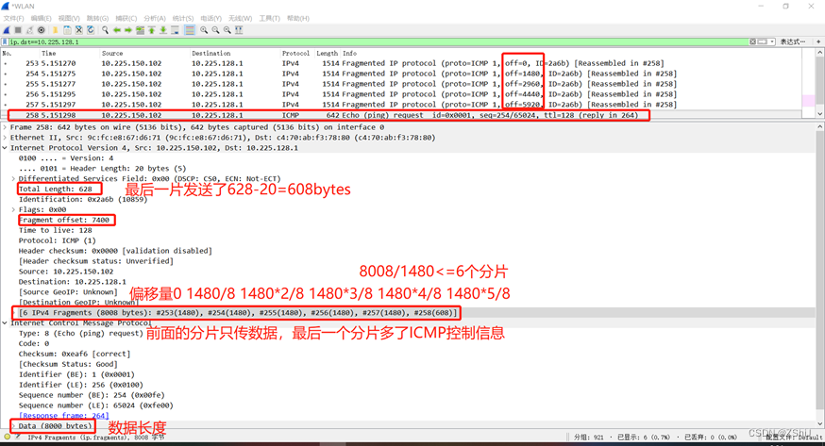Click the expert info status icon
The width and height of the screenshot is (825, 446).
click(x=7, y=437)
